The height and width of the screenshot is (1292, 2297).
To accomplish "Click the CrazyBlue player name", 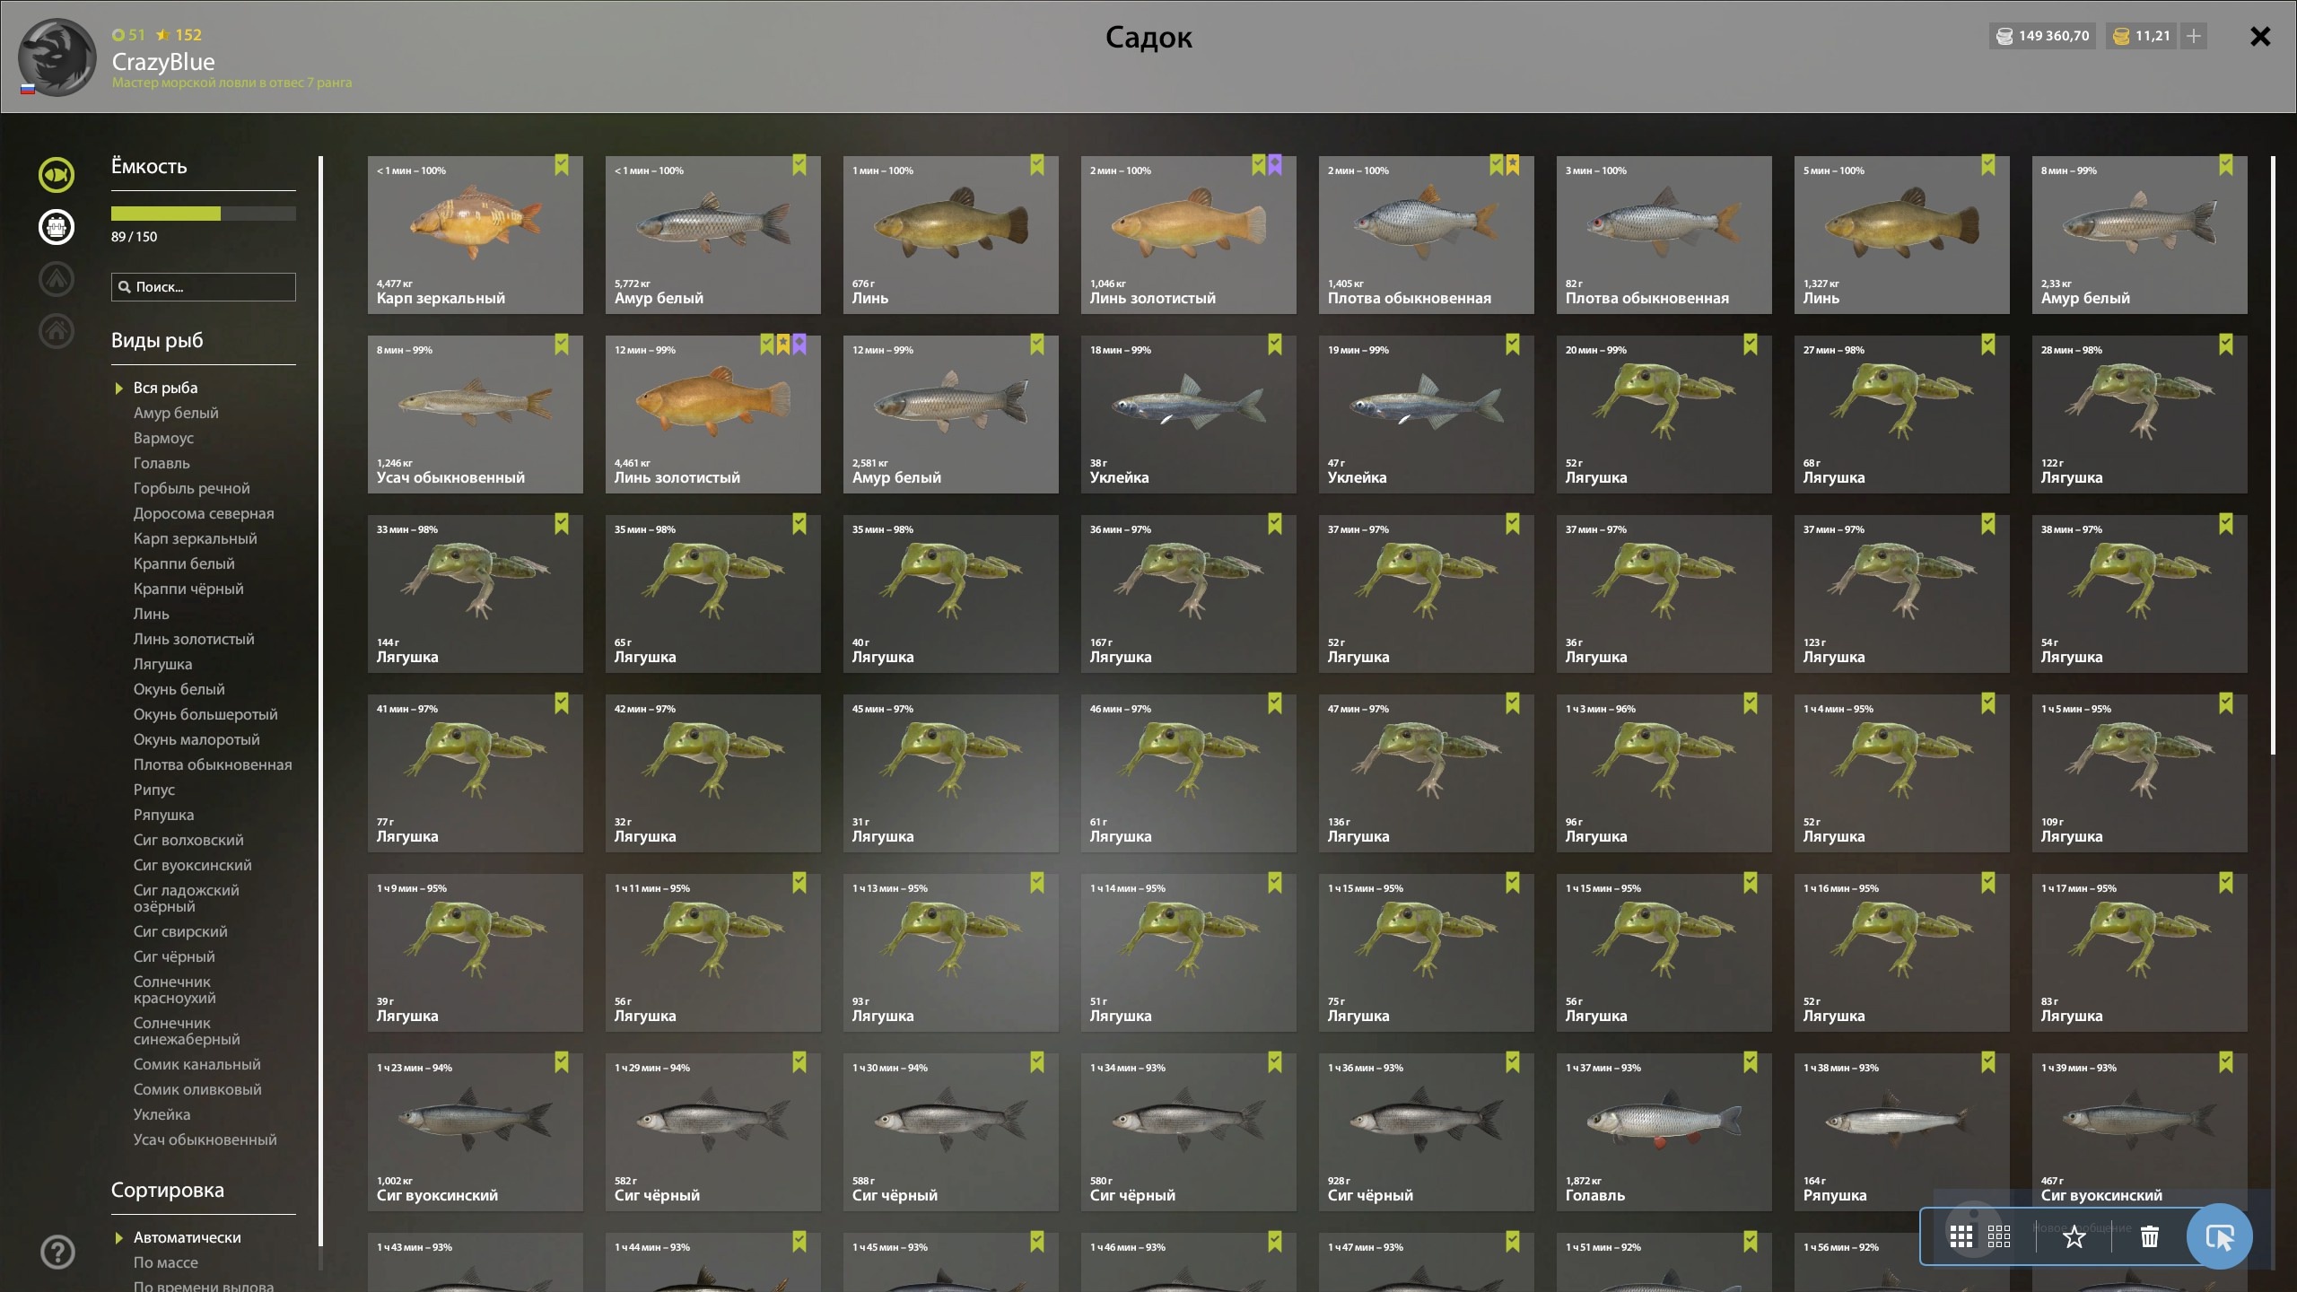I will point(163,62).
